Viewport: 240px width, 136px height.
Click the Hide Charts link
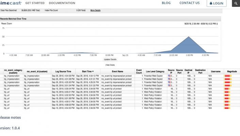(x=110, y=65)
